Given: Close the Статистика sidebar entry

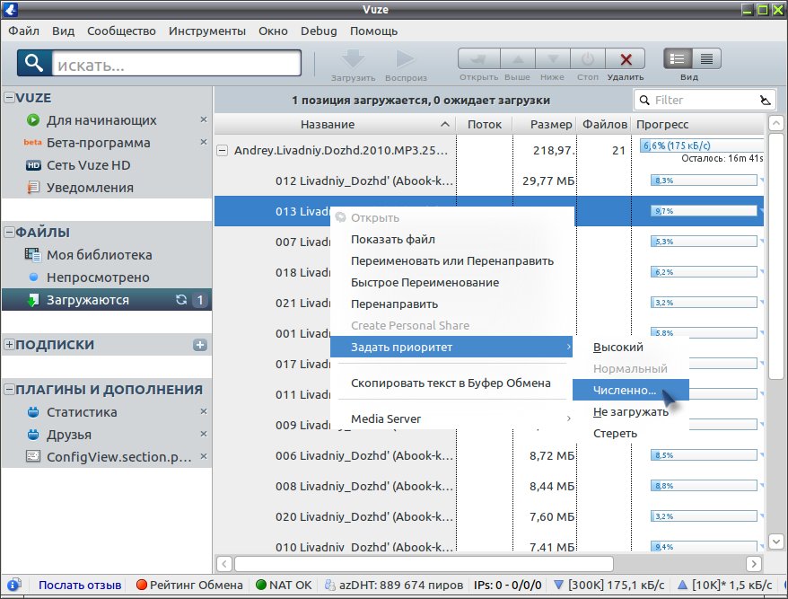Looking at the screenshot, I should (204, 411).
